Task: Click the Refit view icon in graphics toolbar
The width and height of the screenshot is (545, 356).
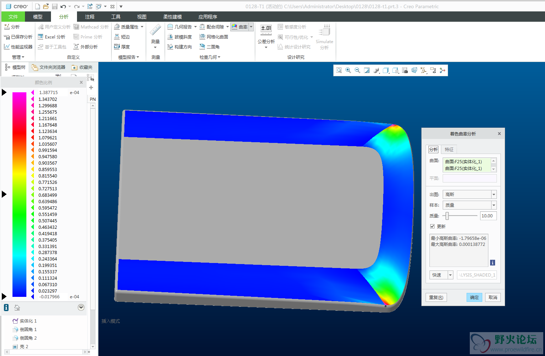Action: (339, 71)
